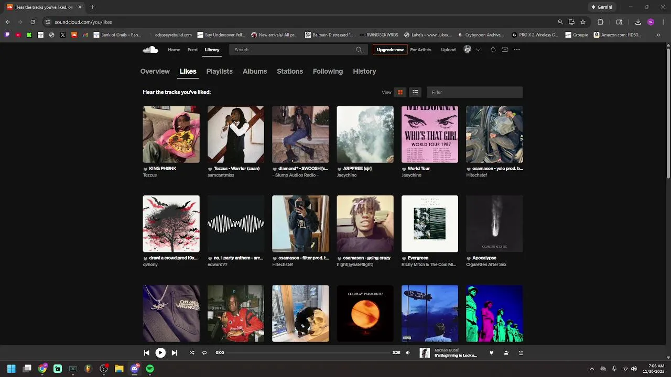Open the browser extensions puzzle icon
671x377 pixels.
pos(601,22)
